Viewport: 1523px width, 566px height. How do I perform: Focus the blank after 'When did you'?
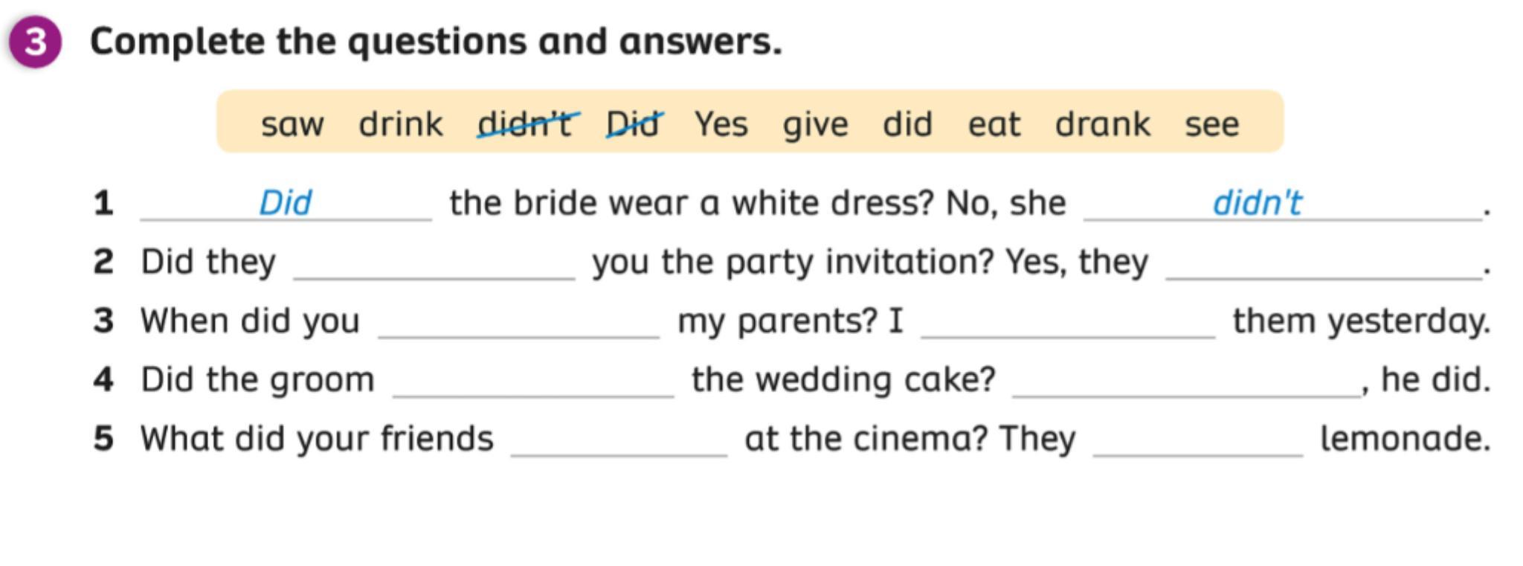tap(519, 324)
